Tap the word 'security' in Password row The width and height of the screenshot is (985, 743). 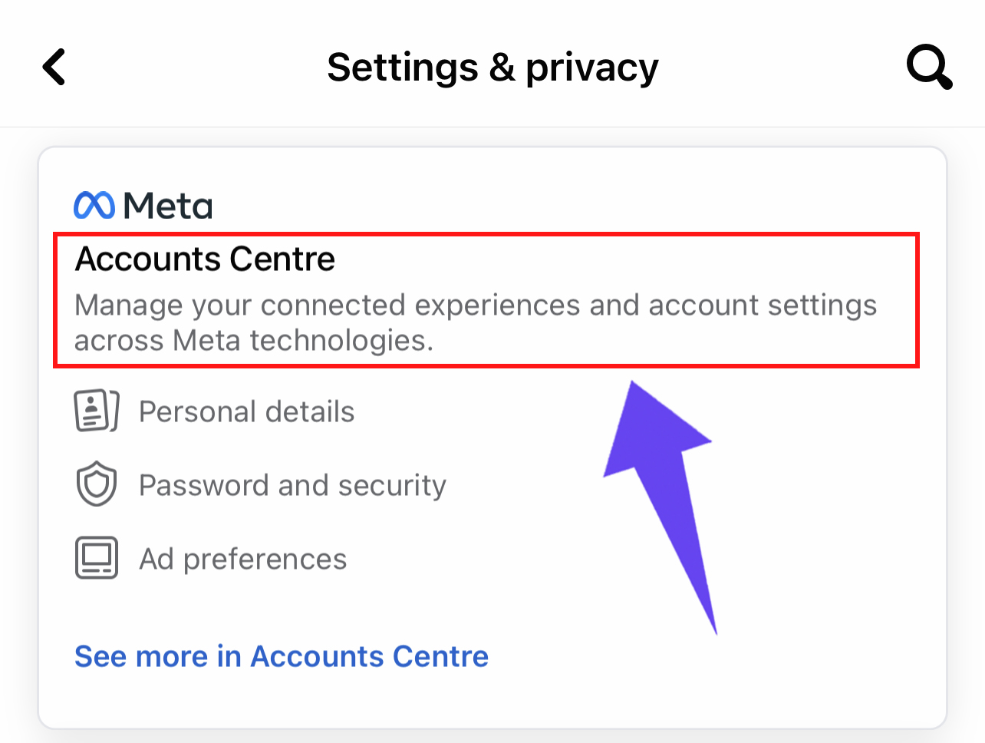pyautogui.click(x=392, y=485)
